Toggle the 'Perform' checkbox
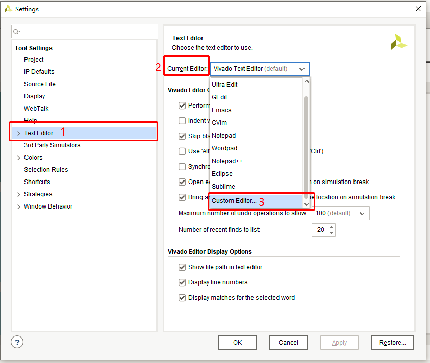The image size is (430, 363). pos(182,106)
